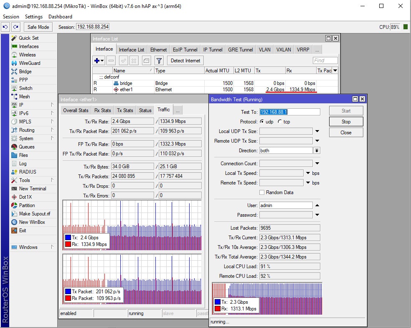Screen dimensions: 411x328
Task: Open the Mesh sidebar entry
Action: (24, 97)
